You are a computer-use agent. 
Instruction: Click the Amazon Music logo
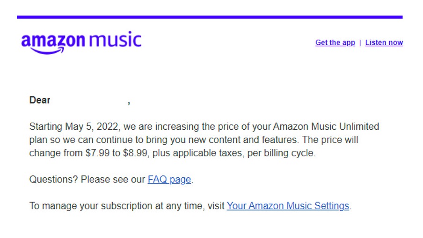click(x=80, y=41)
